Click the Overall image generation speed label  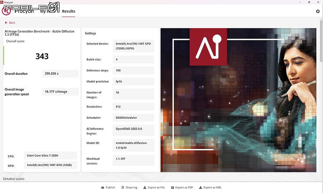pos(17,92)
